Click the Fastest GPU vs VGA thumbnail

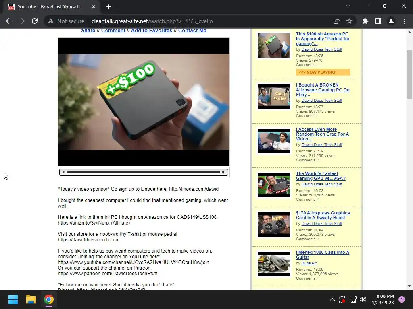pos(274,185)
